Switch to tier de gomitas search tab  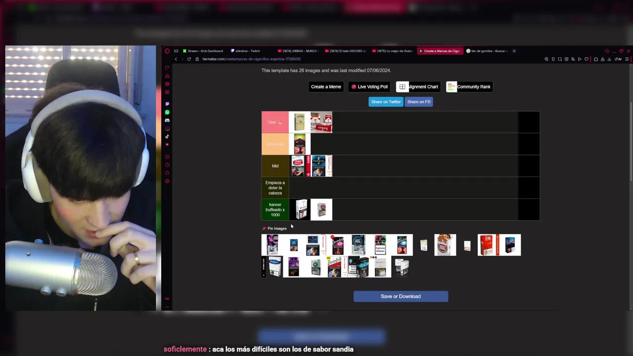pyautogui.click(x=487, y=51)
